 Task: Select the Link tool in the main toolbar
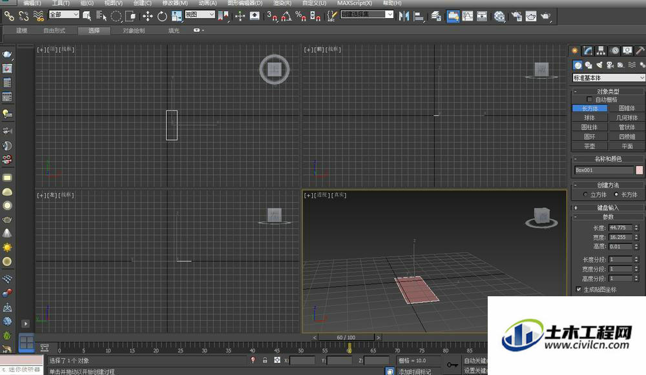[x=9, y=16]
